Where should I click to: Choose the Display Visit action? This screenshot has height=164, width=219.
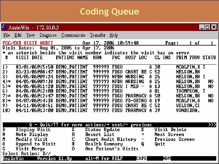coord(33,130)
